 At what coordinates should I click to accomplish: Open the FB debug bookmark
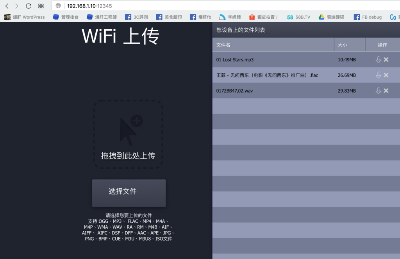[368, 17]
